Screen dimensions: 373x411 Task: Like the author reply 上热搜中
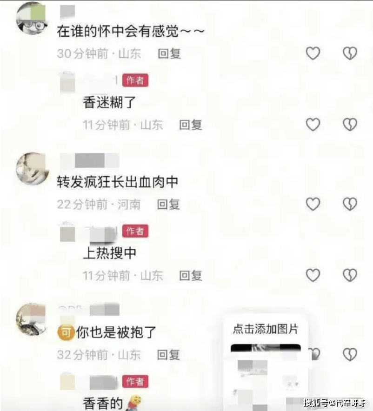(x=313, y=275)
